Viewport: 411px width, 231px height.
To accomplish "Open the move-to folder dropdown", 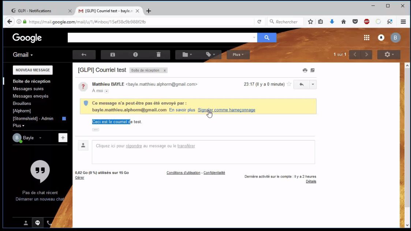I will click(187, 54).
